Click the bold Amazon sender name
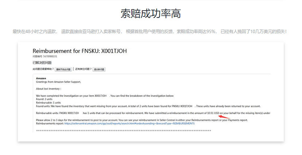 tap(41, 78)
